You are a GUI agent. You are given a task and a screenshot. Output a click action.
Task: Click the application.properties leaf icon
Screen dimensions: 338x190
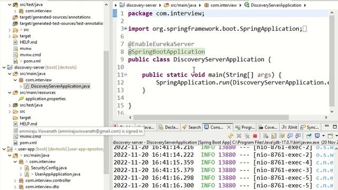(21, 99)
